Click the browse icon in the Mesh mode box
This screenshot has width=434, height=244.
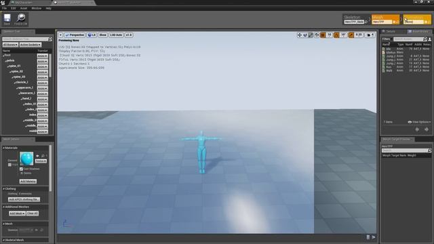[397, 22]
